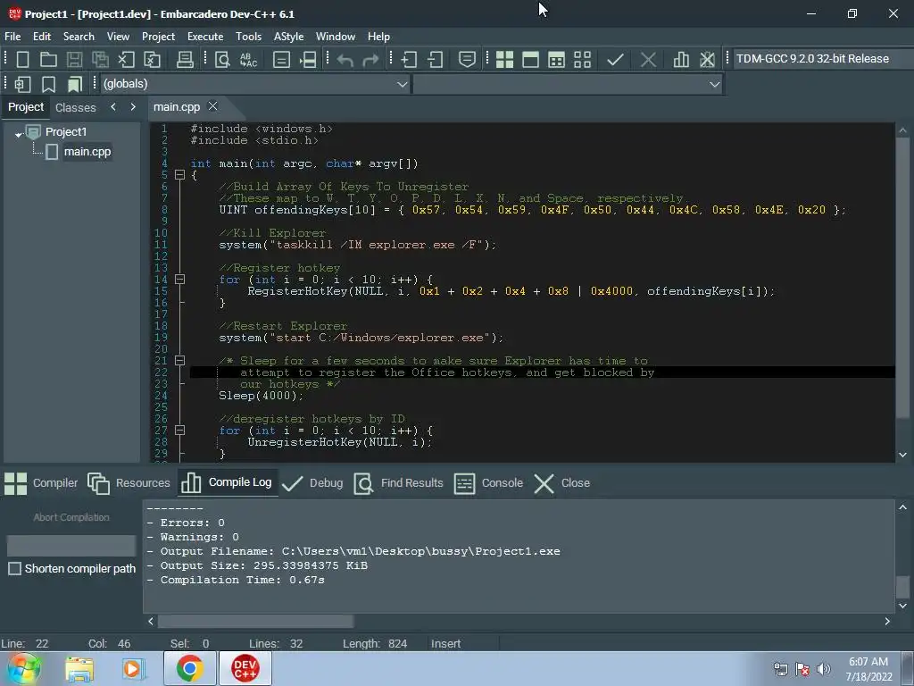The height and width of the screenshot is (686, 914).
Task: Click the Indent toolbar icon
Action: [409, 60]
